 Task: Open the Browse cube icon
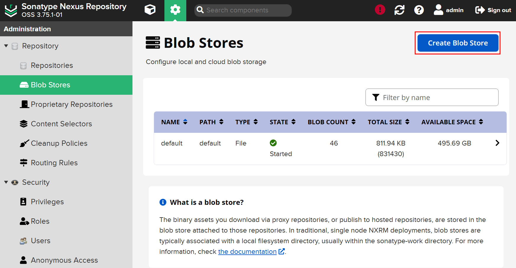(150, 10)
